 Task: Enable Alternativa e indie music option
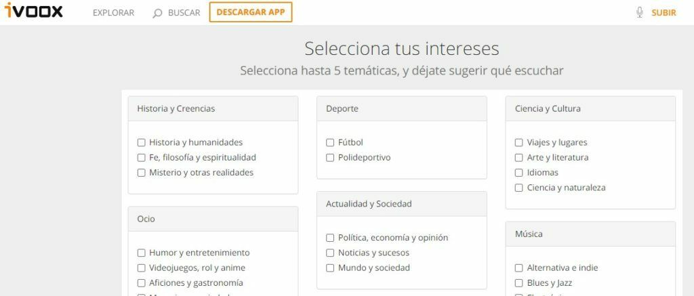(518, 268)
